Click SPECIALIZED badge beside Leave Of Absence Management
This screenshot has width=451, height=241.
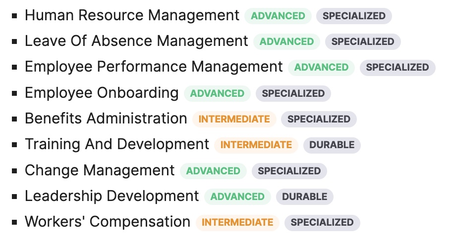(x=363, y=41)
